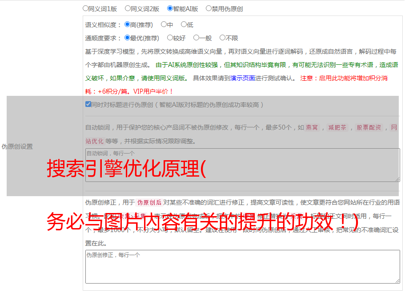Set 通顺度要求 to 一般

196,38
